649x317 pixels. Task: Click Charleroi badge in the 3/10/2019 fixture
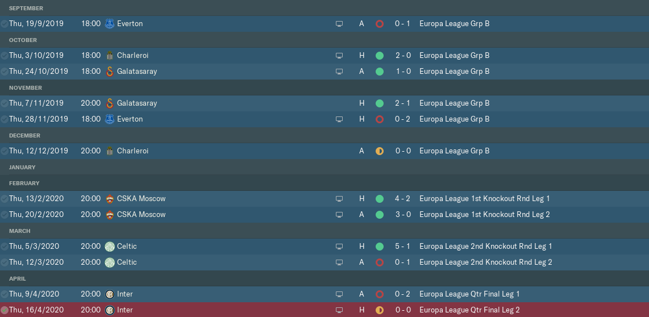tap(110, 56)
